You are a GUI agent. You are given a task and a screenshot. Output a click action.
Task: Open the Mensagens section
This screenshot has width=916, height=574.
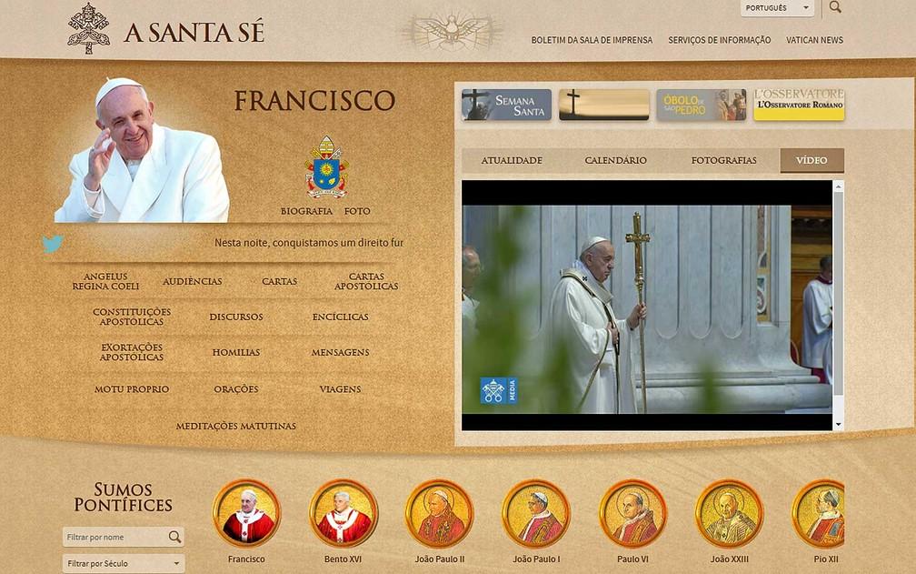[340, 352]
